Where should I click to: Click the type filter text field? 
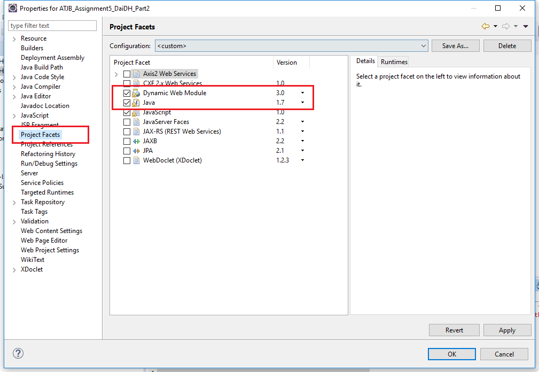[52, 25]
